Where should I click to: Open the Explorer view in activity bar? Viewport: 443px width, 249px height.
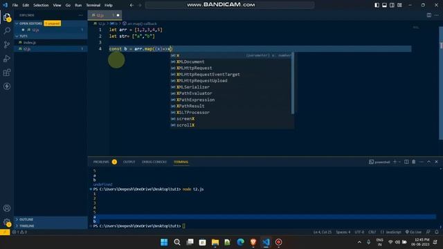coord(7,17)
